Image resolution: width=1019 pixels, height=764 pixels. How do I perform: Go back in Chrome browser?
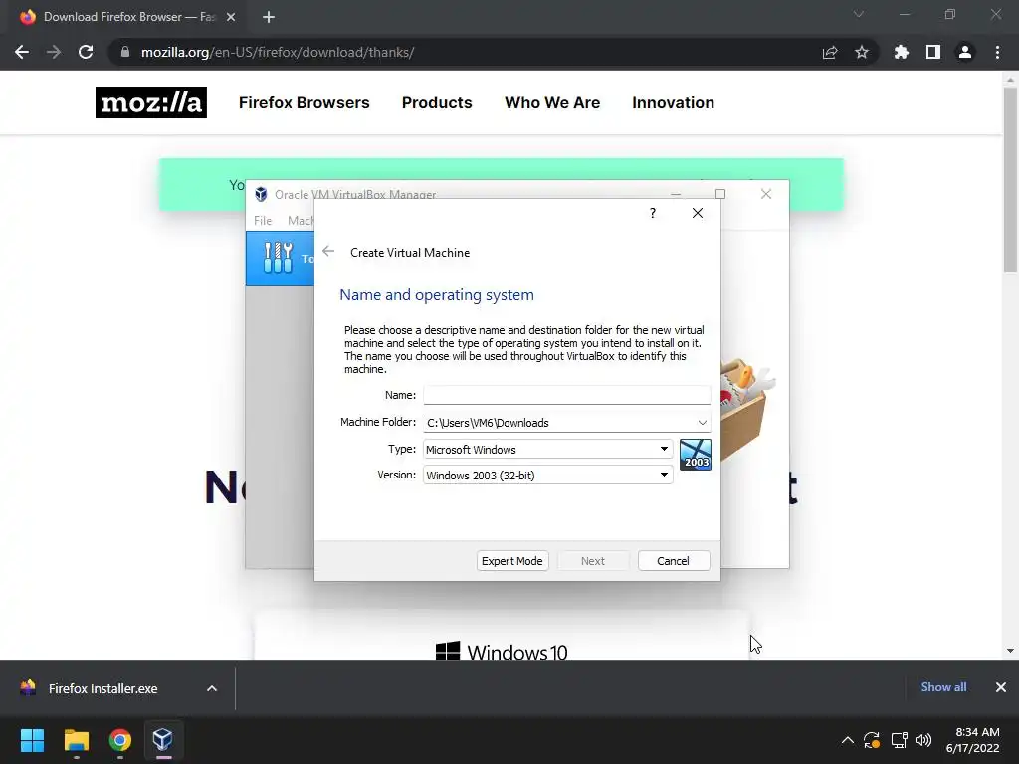tap(22, 52)
